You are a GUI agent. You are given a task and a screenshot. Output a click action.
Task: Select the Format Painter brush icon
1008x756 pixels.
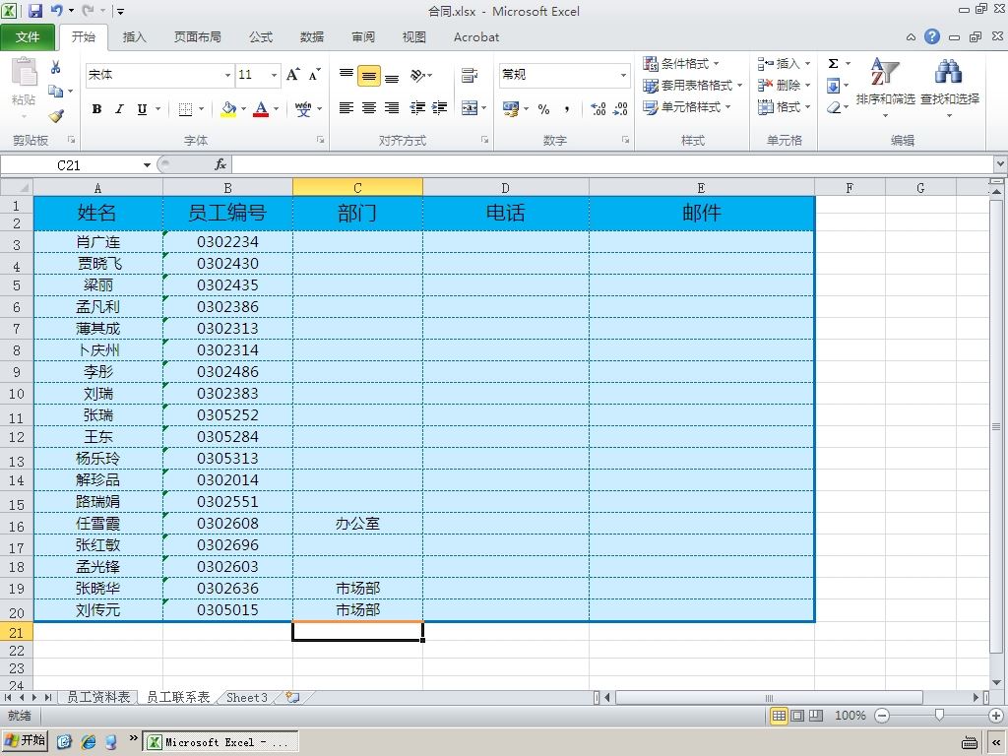point(56,116)
